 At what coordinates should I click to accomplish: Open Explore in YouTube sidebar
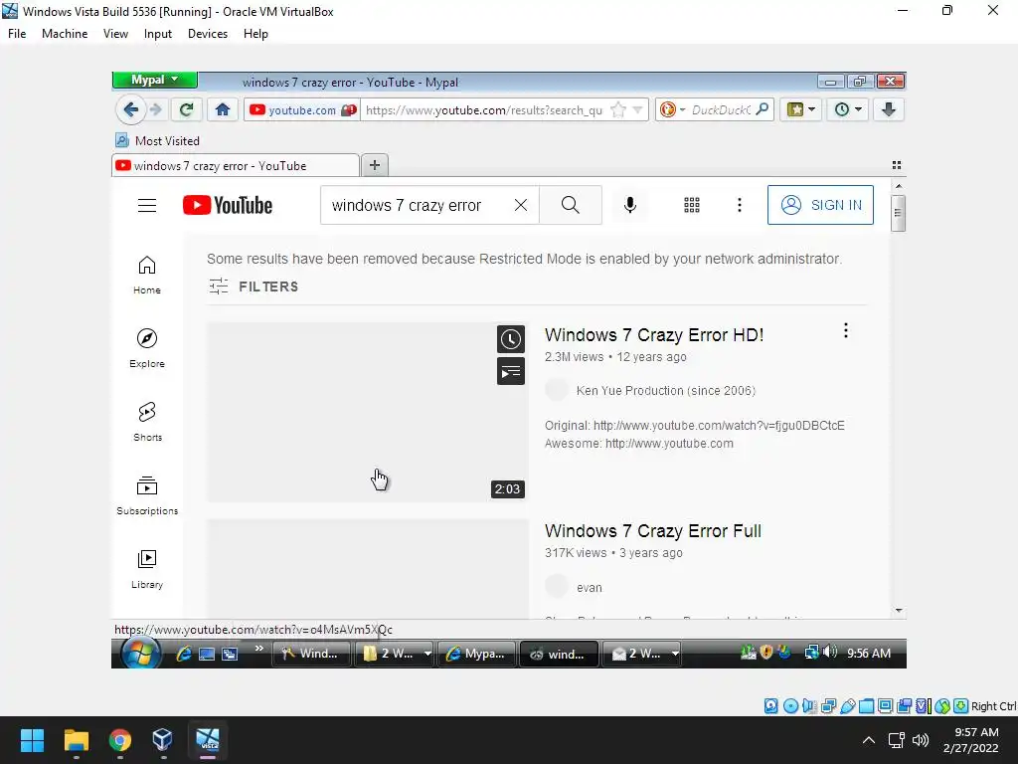pyautogui.click(x=147, y=348)
